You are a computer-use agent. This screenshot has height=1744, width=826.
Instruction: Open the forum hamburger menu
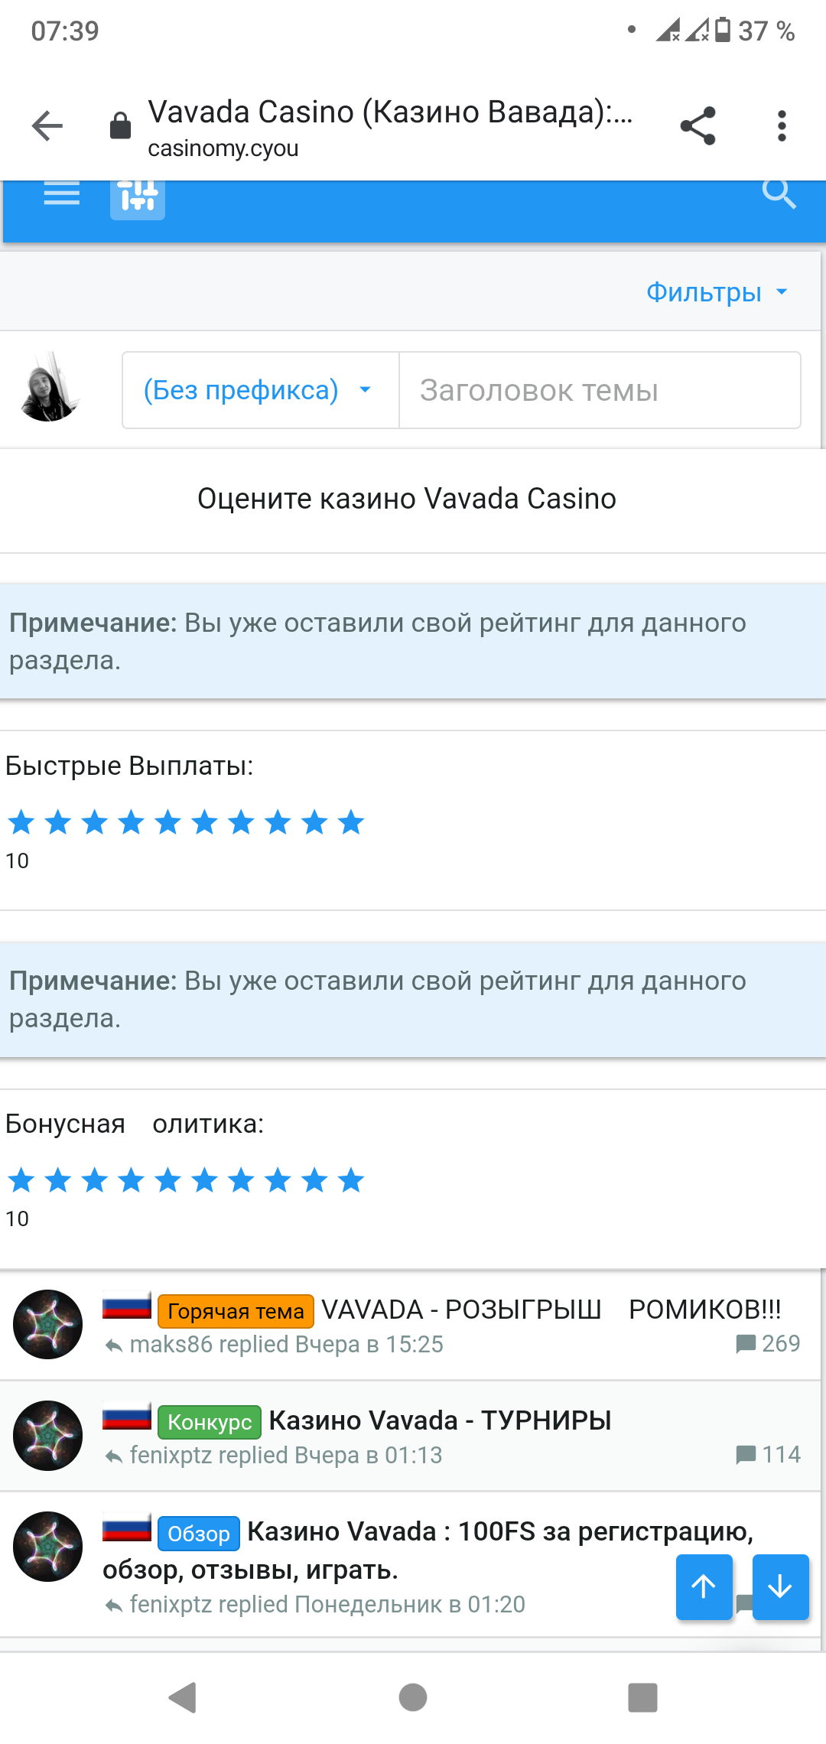62,194
